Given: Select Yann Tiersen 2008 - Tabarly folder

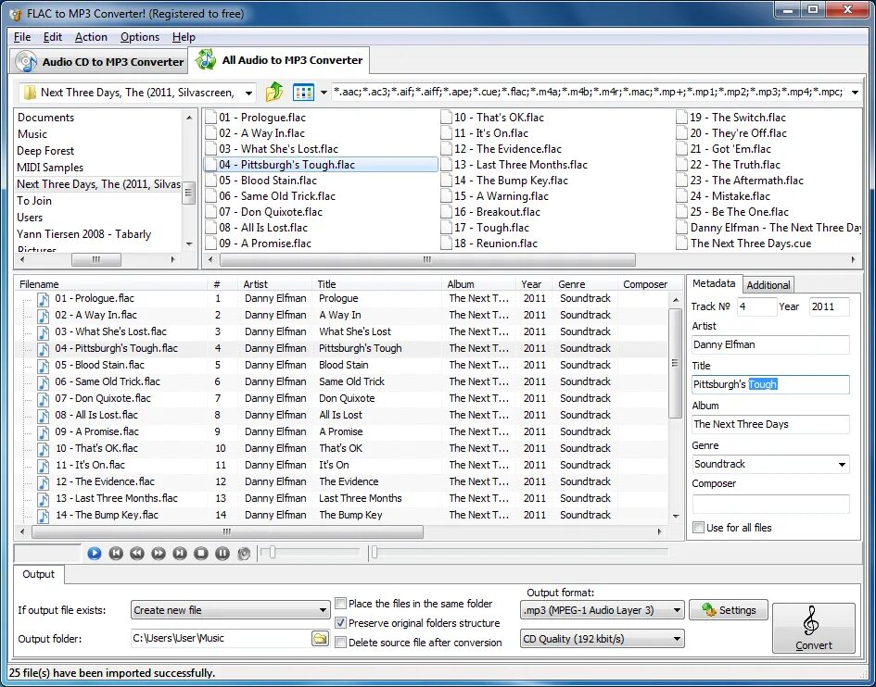Looking at the screenshot, I should coord(83,234).
